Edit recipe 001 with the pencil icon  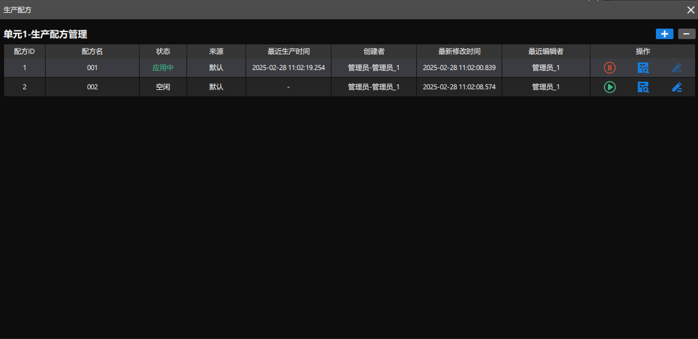pyautogui.click(x=677, y=68)
